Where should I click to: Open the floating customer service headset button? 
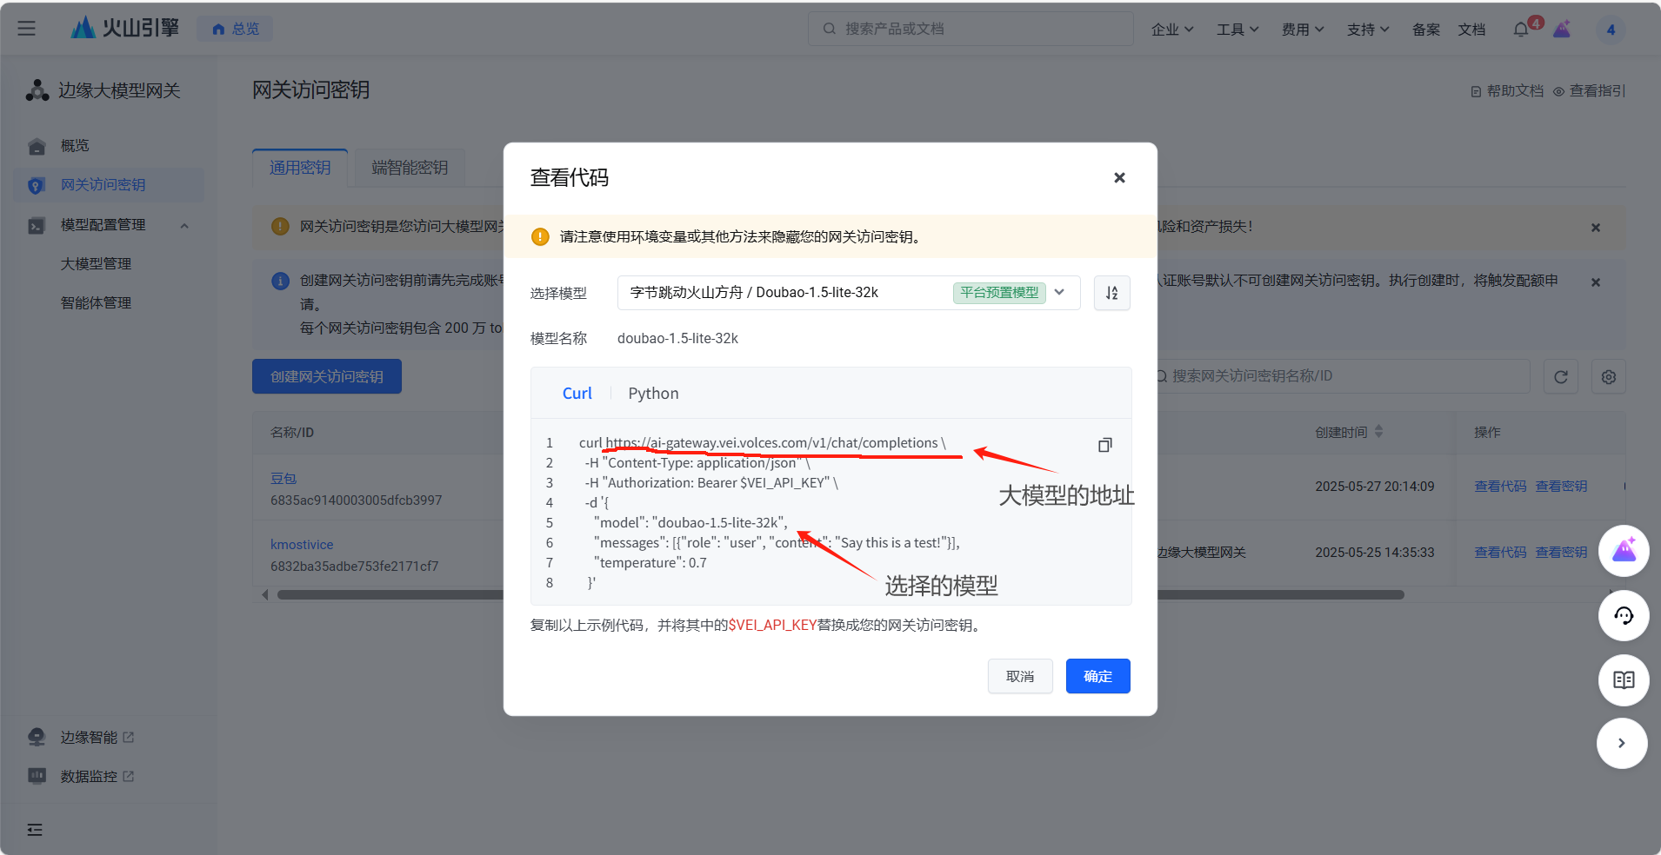coord(1624,615)
